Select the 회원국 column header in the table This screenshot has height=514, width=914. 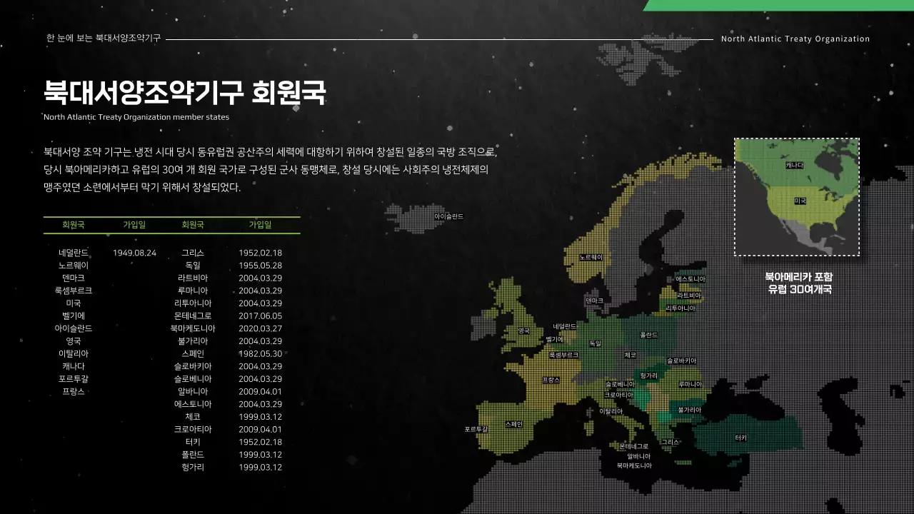[x=74, y=225]
